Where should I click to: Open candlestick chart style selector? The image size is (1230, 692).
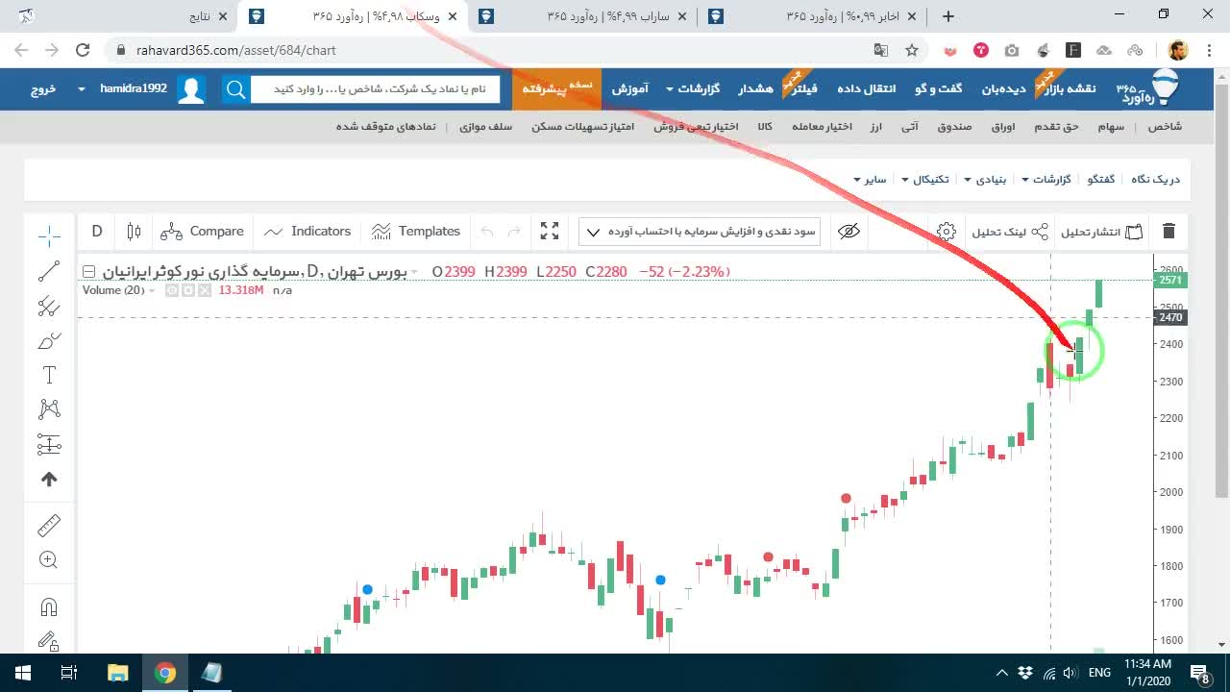coord(134,232)
